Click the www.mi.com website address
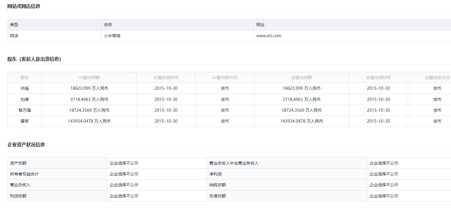 pos(268,36)
